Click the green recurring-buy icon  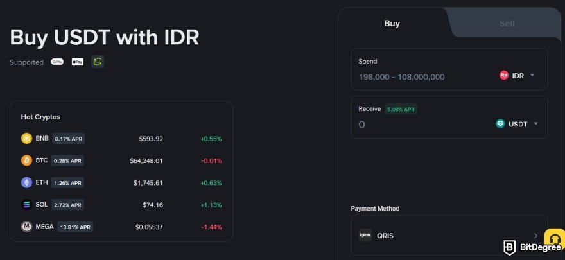(x=98, y=62)
